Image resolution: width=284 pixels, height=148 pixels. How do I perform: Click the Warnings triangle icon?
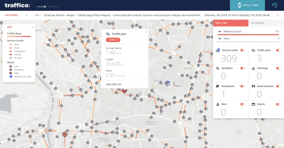pos(253,68)
